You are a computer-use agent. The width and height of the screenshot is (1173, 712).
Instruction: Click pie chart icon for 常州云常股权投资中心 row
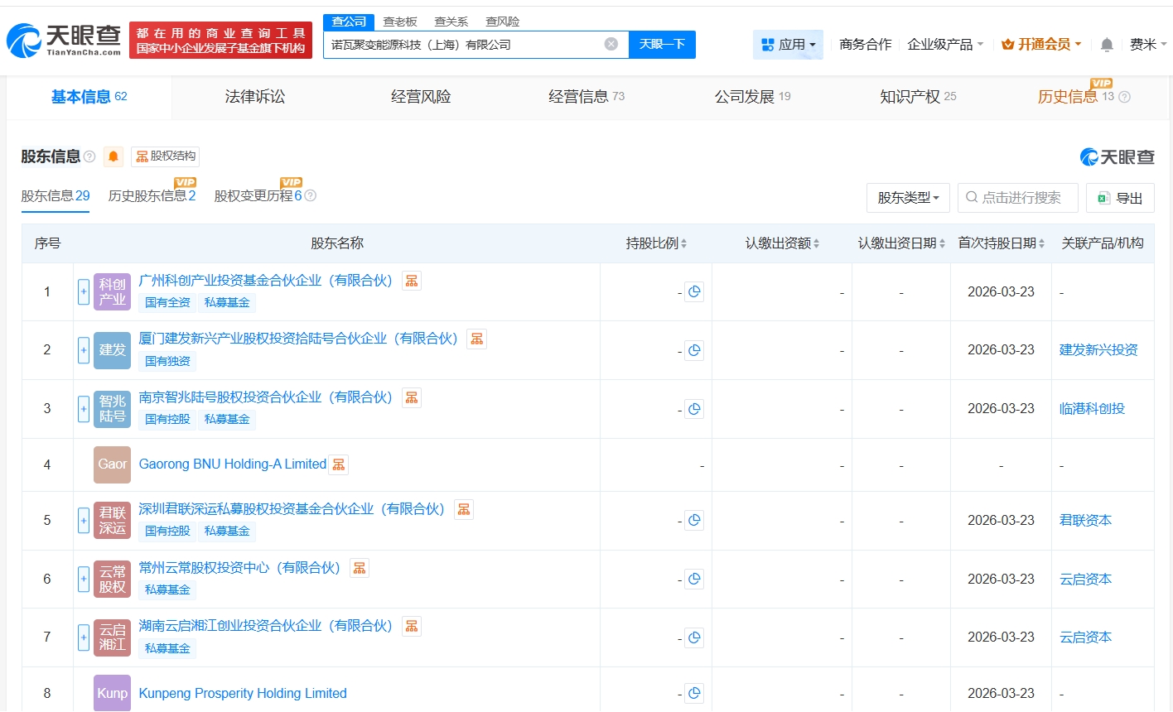click(694, 580)
